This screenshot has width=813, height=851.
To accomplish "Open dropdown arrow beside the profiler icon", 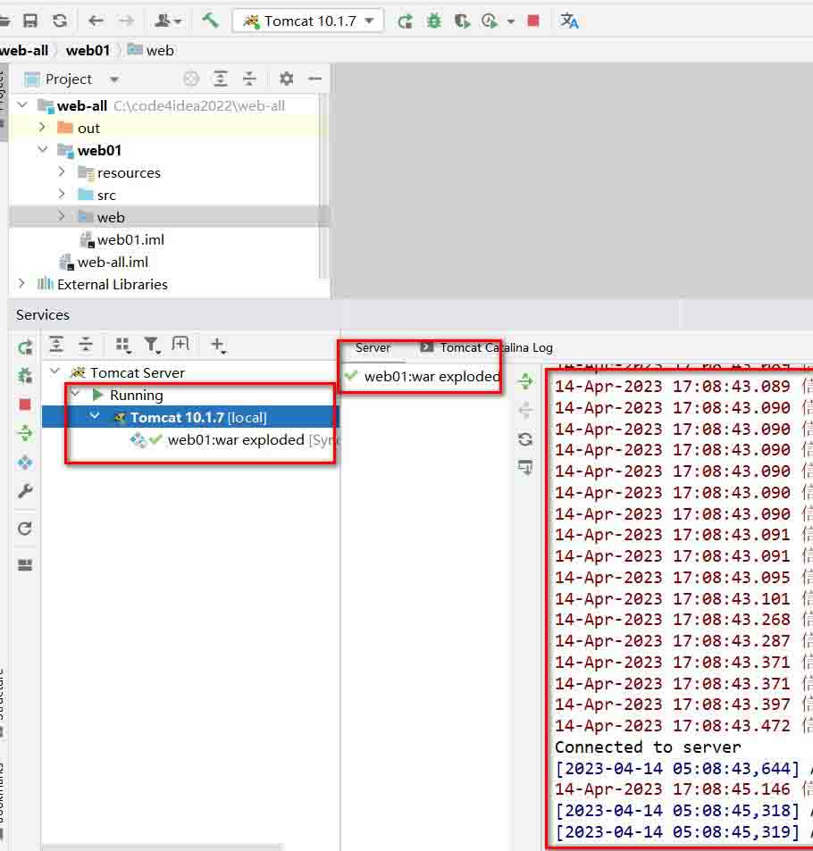I will [x=510, y=21].
